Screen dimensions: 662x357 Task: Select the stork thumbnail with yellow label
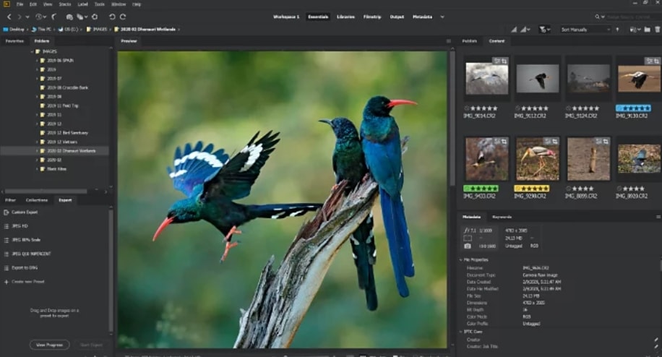tap(538, 159)
